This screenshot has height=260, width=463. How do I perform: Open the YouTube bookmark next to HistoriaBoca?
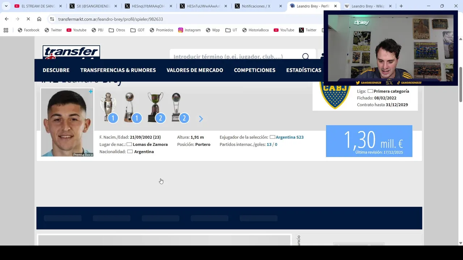coord(284,30)
